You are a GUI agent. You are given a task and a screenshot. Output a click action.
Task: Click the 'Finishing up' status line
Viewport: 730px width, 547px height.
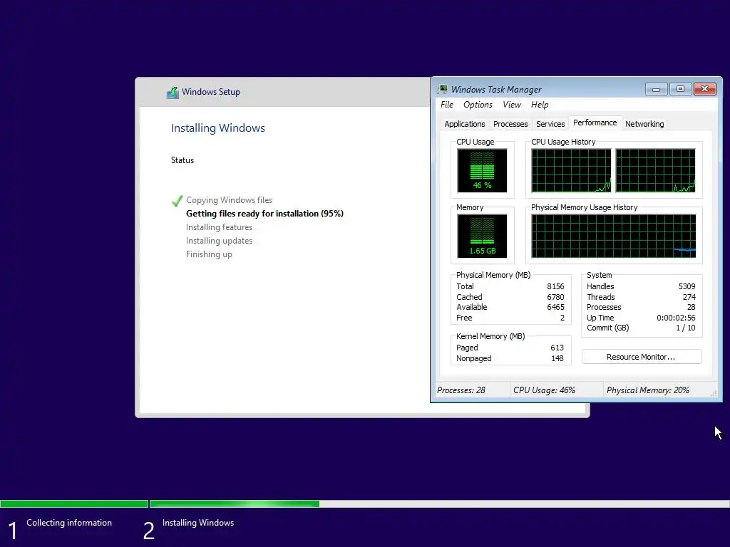209,254
